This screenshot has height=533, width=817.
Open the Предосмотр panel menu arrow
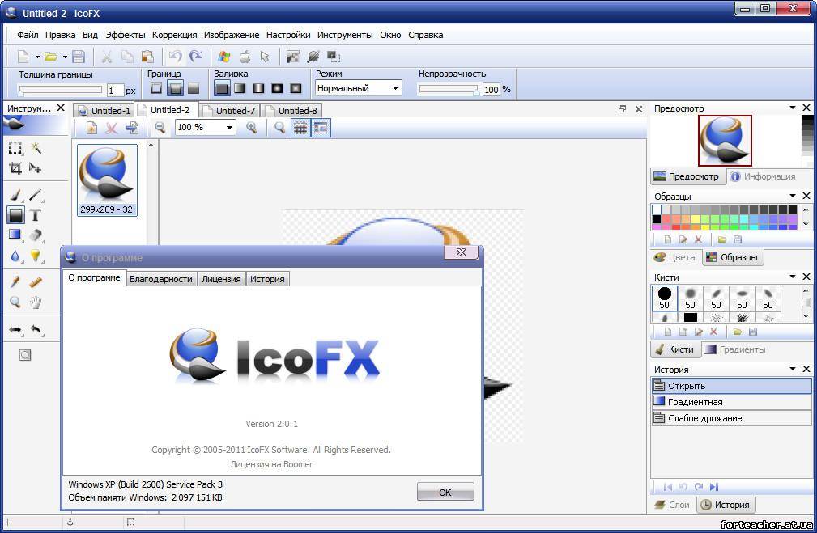point(793,108)
